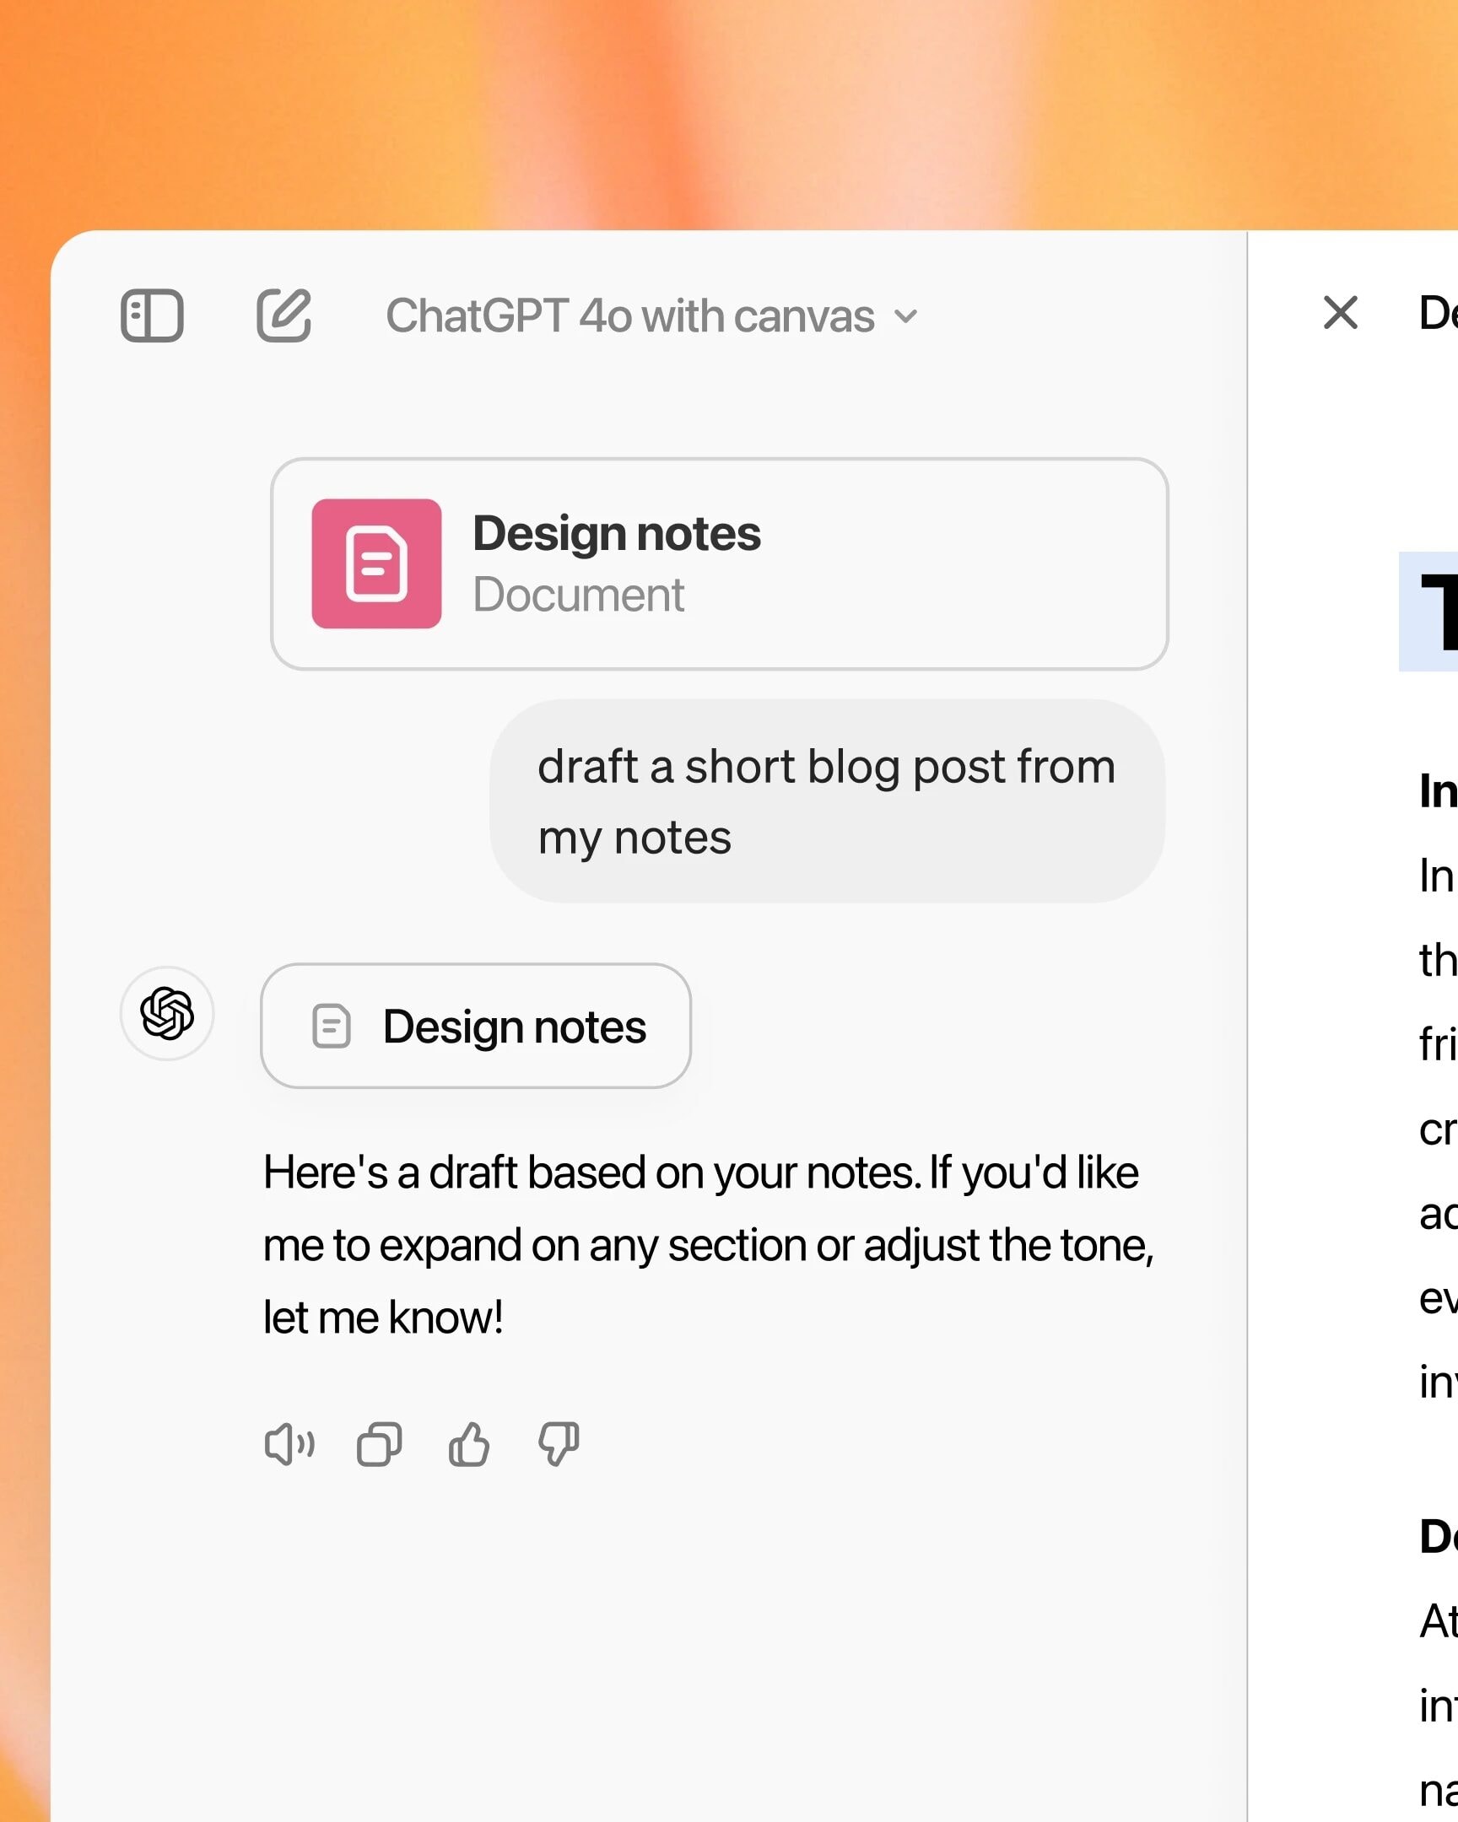Select the "draft a short blog post" message bubble
This screenshot has width=1458, height=1822.
pos(826,801)
